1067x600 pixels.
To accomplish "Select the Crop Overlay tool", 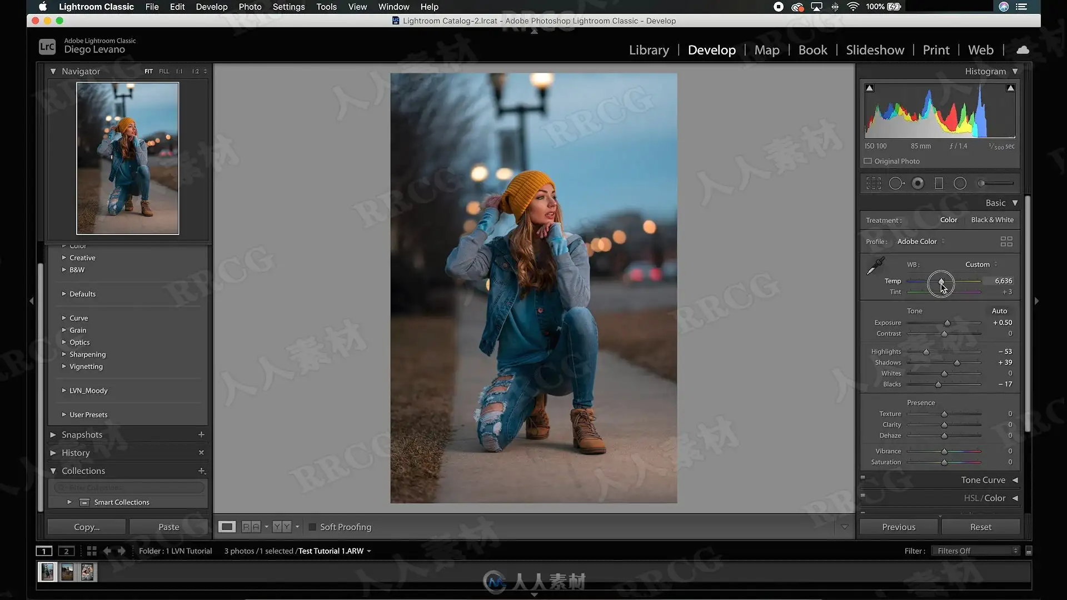I will 874,183.
